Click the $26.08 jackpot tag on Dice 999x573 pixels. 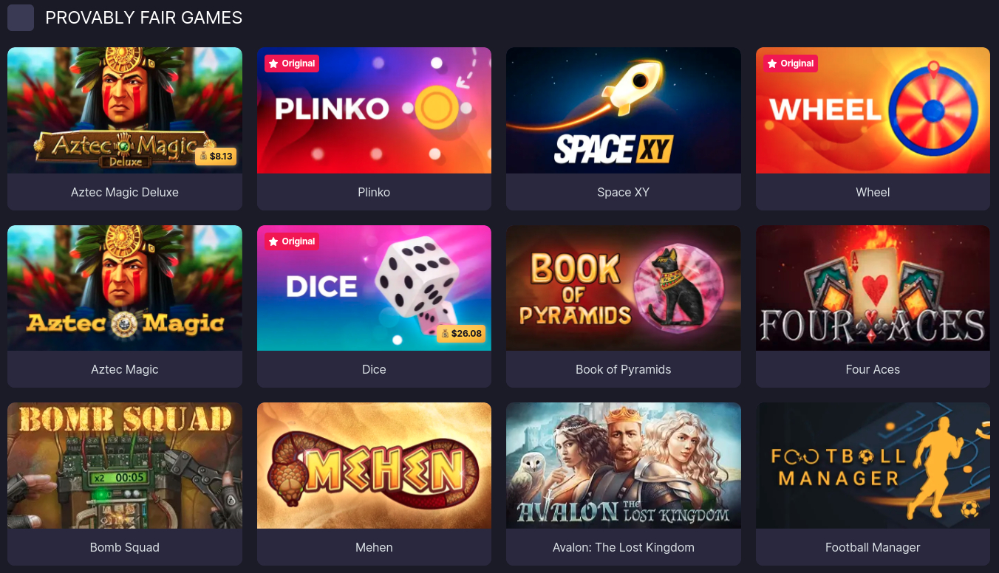coord(462,334)
